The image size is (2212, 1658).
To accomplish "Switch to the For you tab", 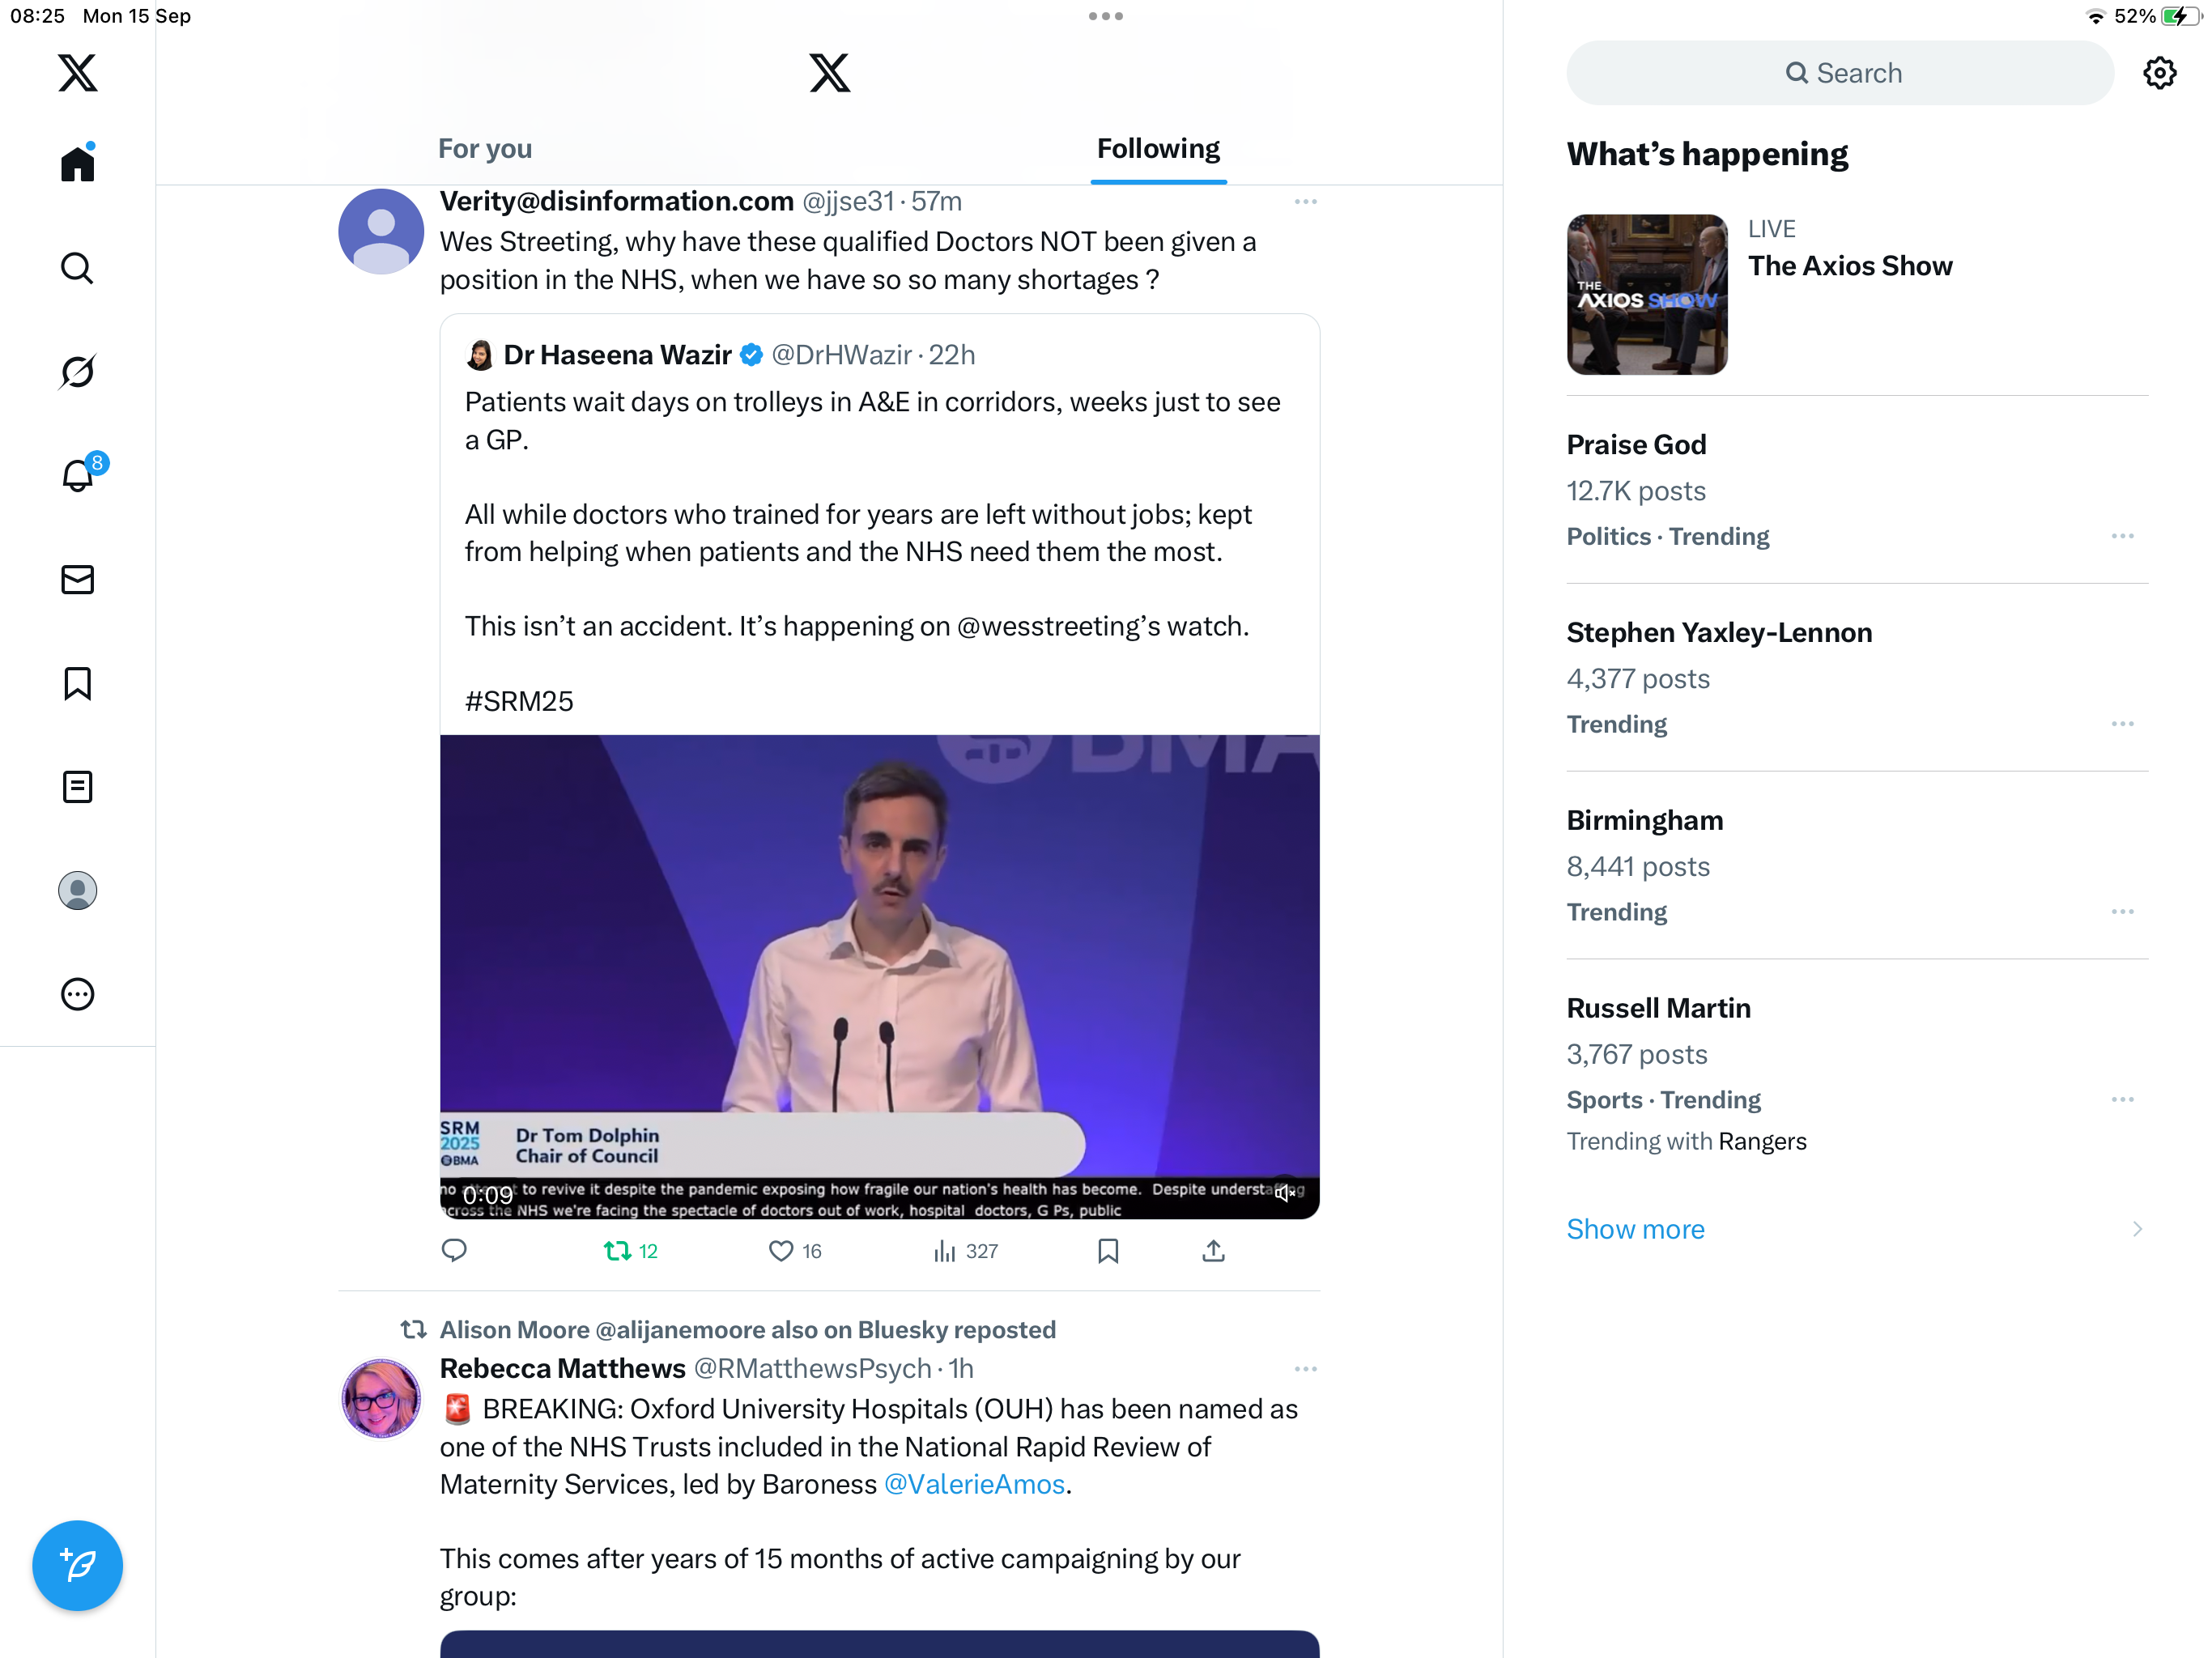I will (485, 149).
